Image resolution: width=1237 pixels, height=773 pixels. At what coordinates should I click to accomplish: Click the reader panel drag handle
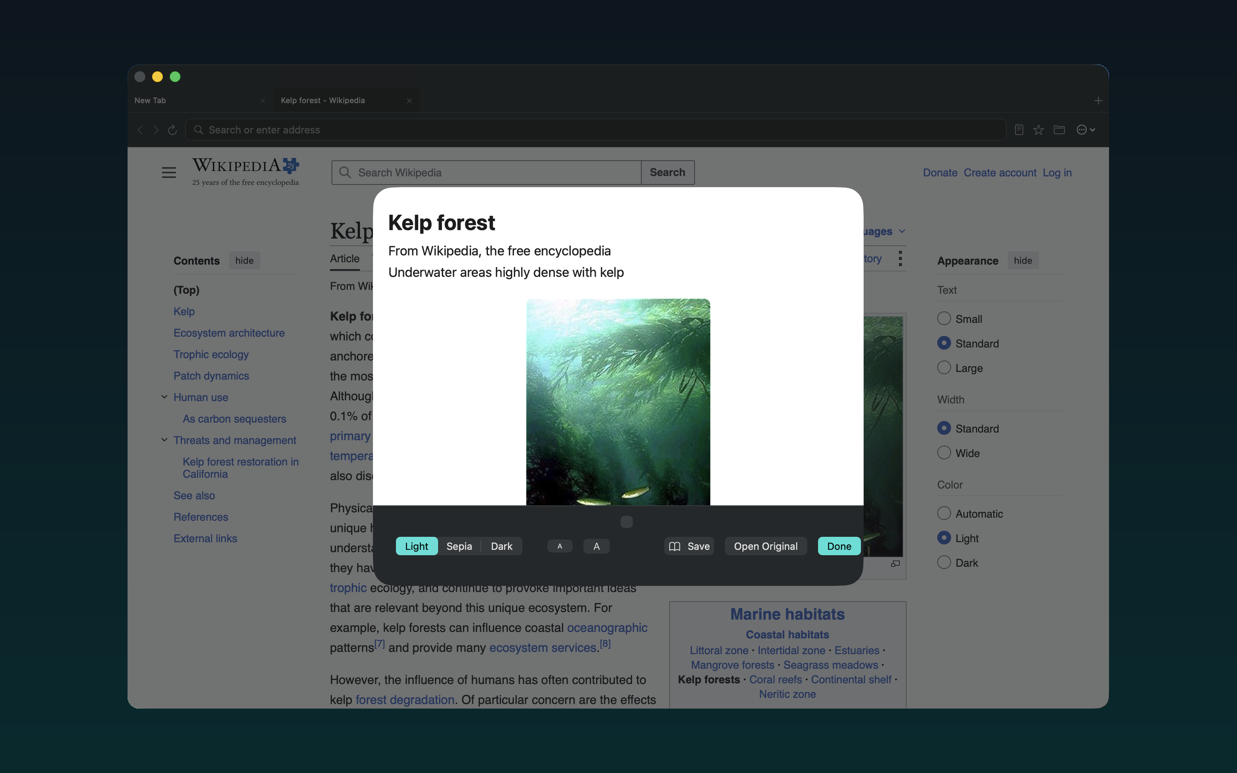626,521
